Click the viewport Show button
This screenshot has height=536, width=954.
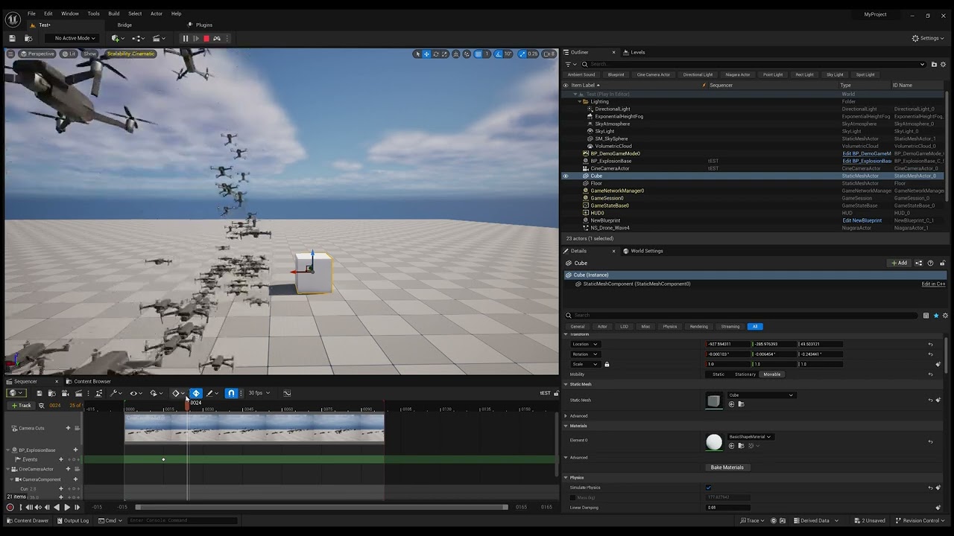pos(89,54)
